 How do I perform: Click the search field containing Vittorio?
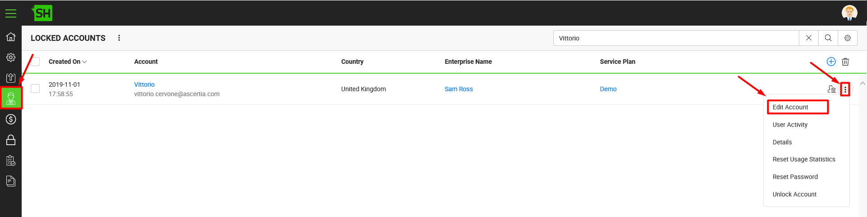[x=676, y=38]
